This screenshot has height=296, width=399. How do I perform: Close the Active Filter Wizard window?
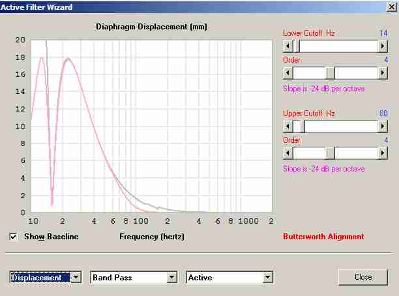392,7
